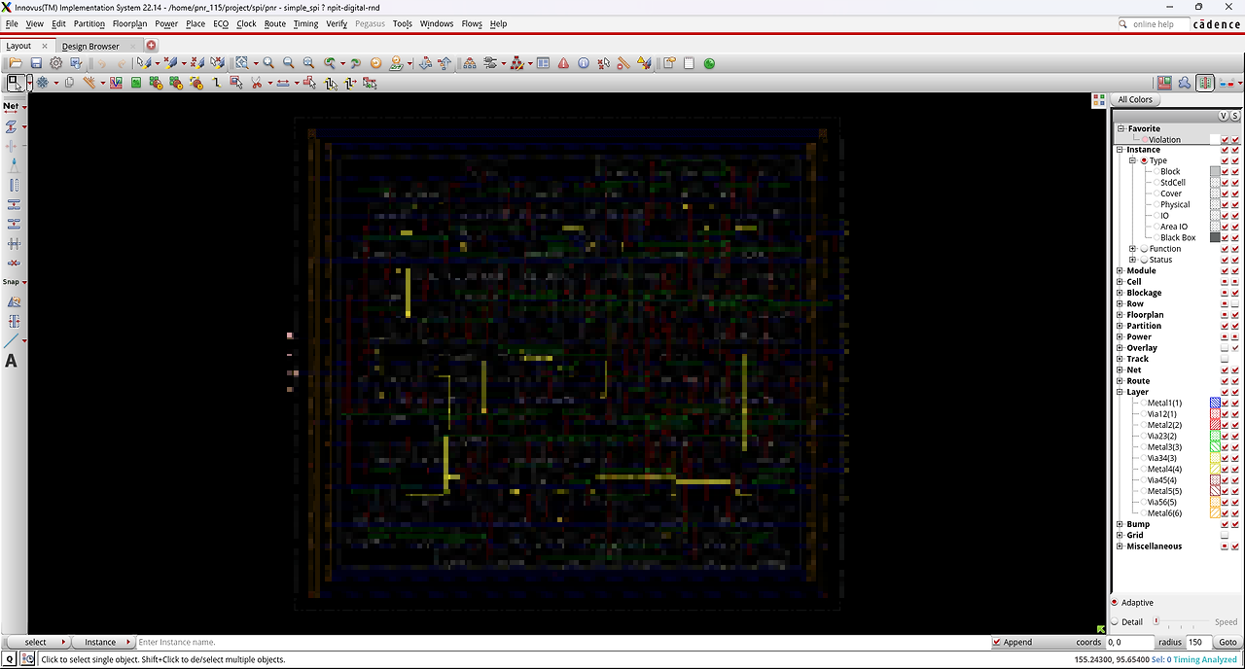Select the add text 'A' tool
The image size is (1245, 669).
point(12,361)
